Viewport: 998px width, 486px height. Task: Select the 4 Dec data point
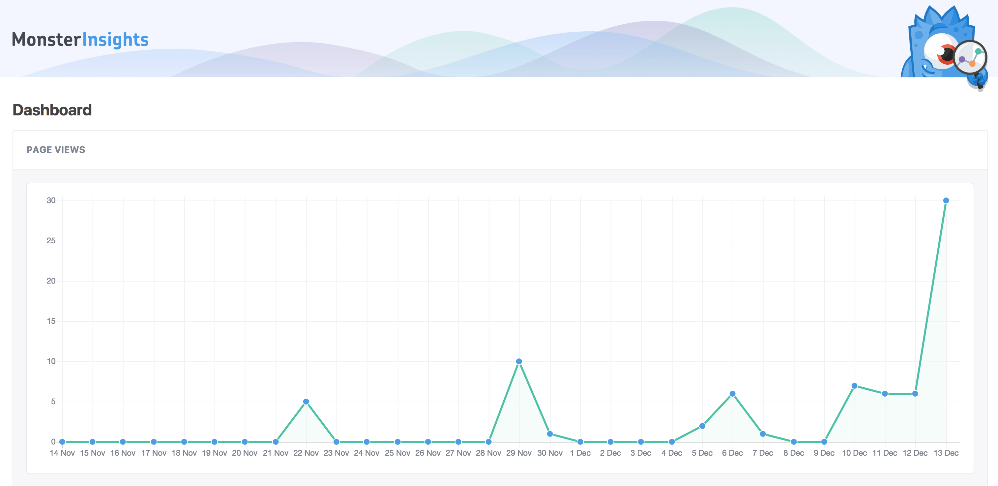click(x=672, y=442)
